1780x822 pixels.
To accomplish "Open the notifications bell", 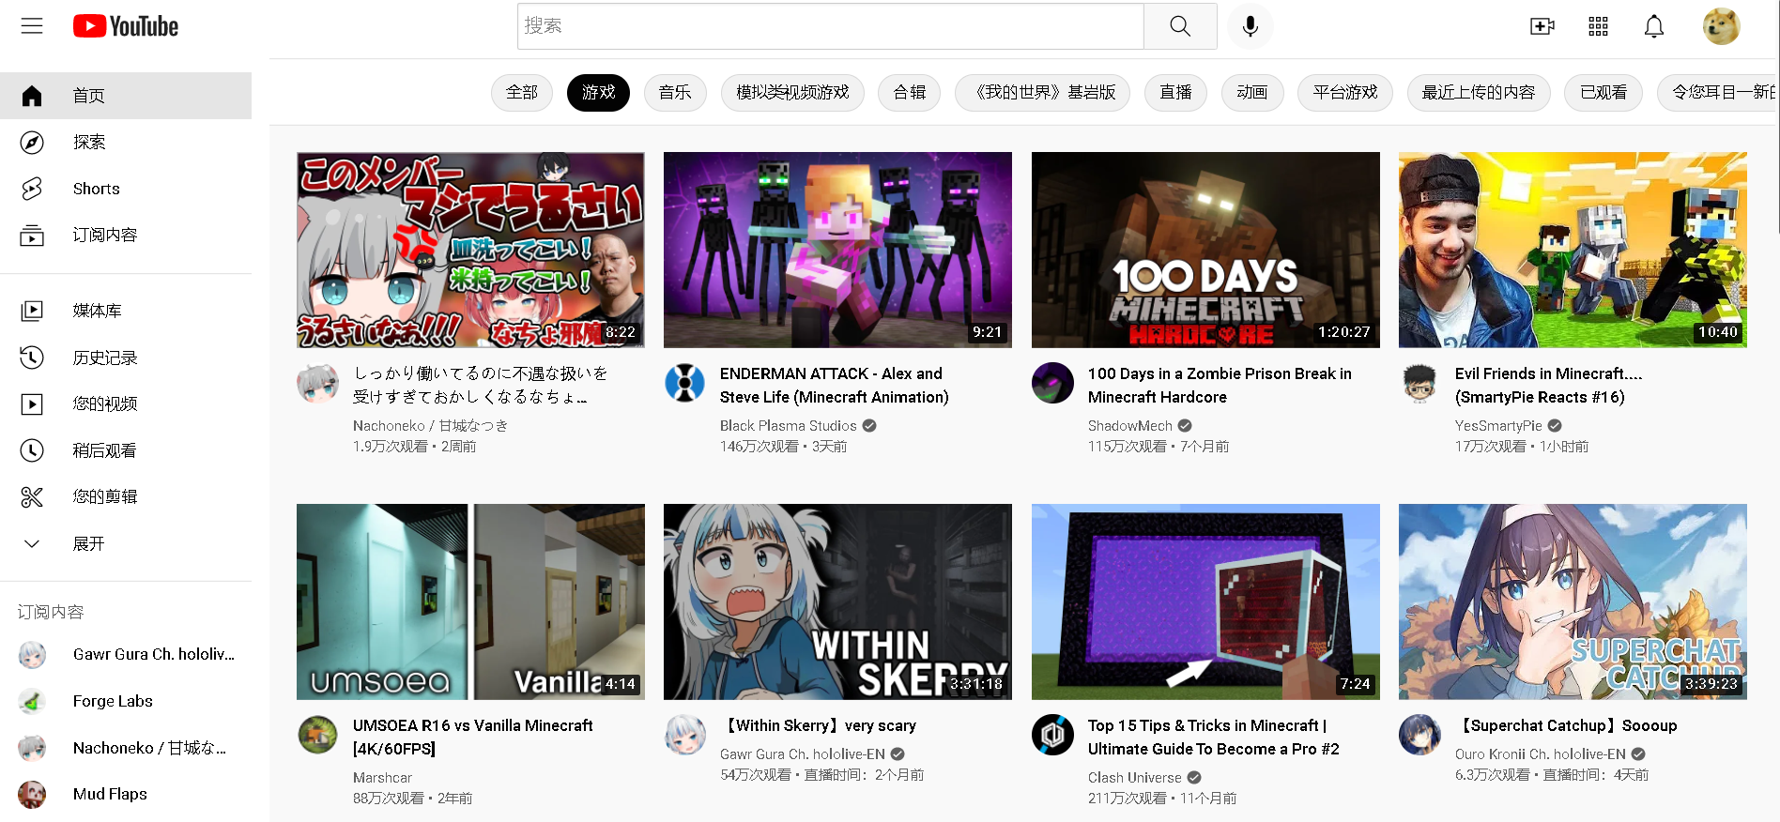I will point(1654,26).
